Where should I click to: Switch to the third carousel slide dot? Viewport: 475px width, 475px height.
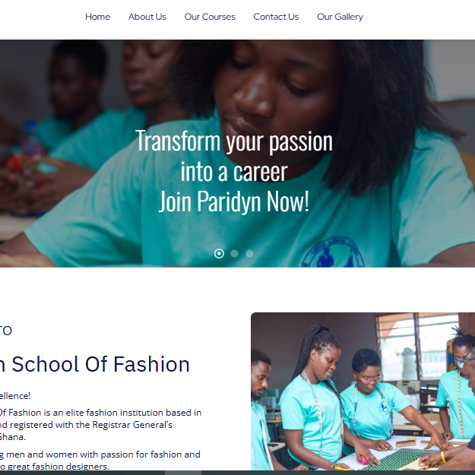(249, 254)
